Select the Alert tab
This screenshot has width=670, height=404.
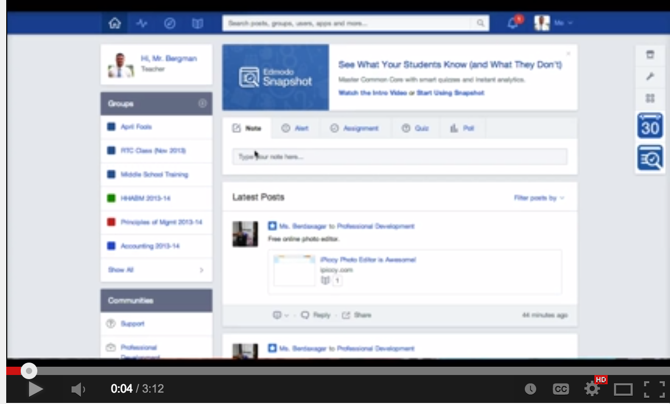pyautogui.click(x=295, y=128)
